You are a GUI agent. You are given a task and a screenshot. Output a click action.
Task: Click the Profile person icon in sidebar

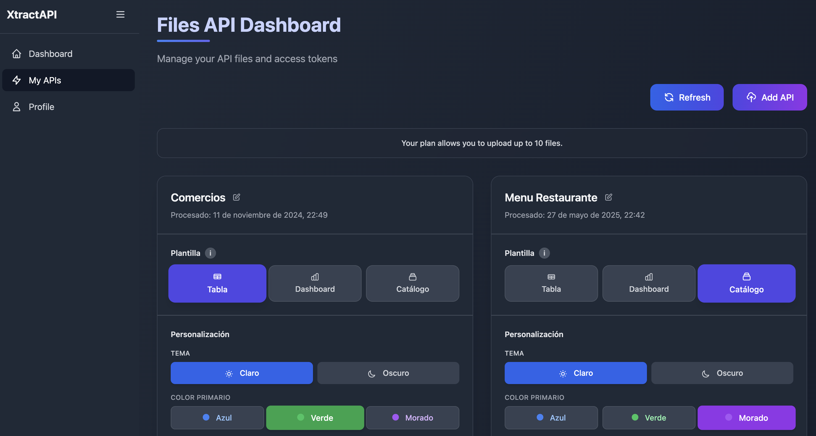coord(17,107)
